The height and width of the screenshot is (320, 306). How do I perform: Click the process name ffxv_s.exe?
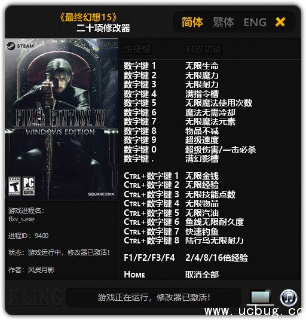pyautogui.click(x=22, y=219)
